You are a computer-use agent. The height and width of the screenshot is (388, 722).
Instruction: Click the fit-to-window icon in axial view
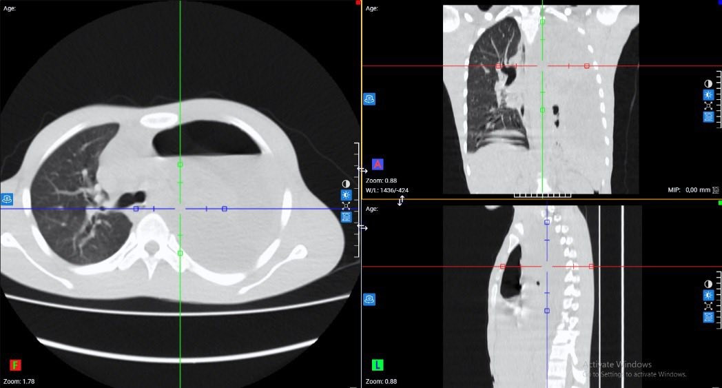pyautogui.click(x=346, y=205)
